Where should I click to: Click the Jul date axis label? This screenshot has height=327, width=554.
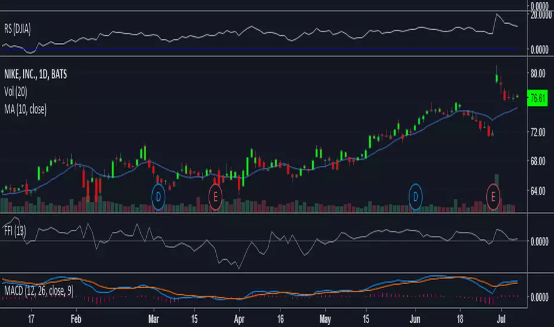tap(501, 319)
